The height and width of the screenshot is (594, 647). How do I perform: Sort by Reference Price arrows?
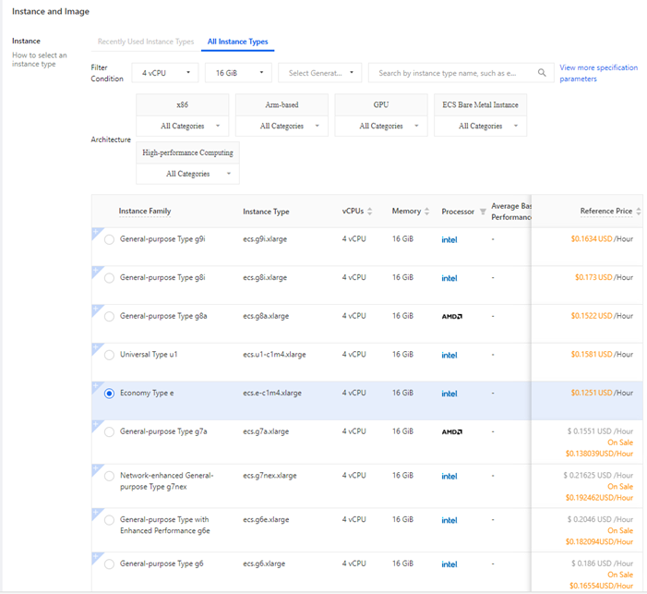[x=639, y=211]
